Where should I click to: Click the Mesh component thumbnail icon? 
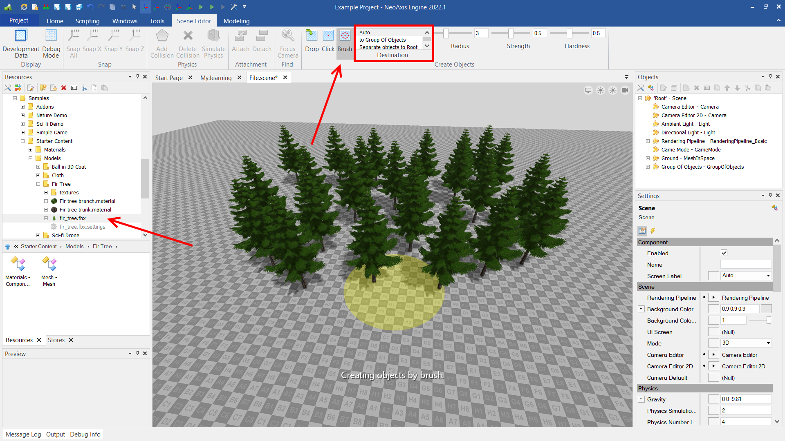click(x=49, y=264)
